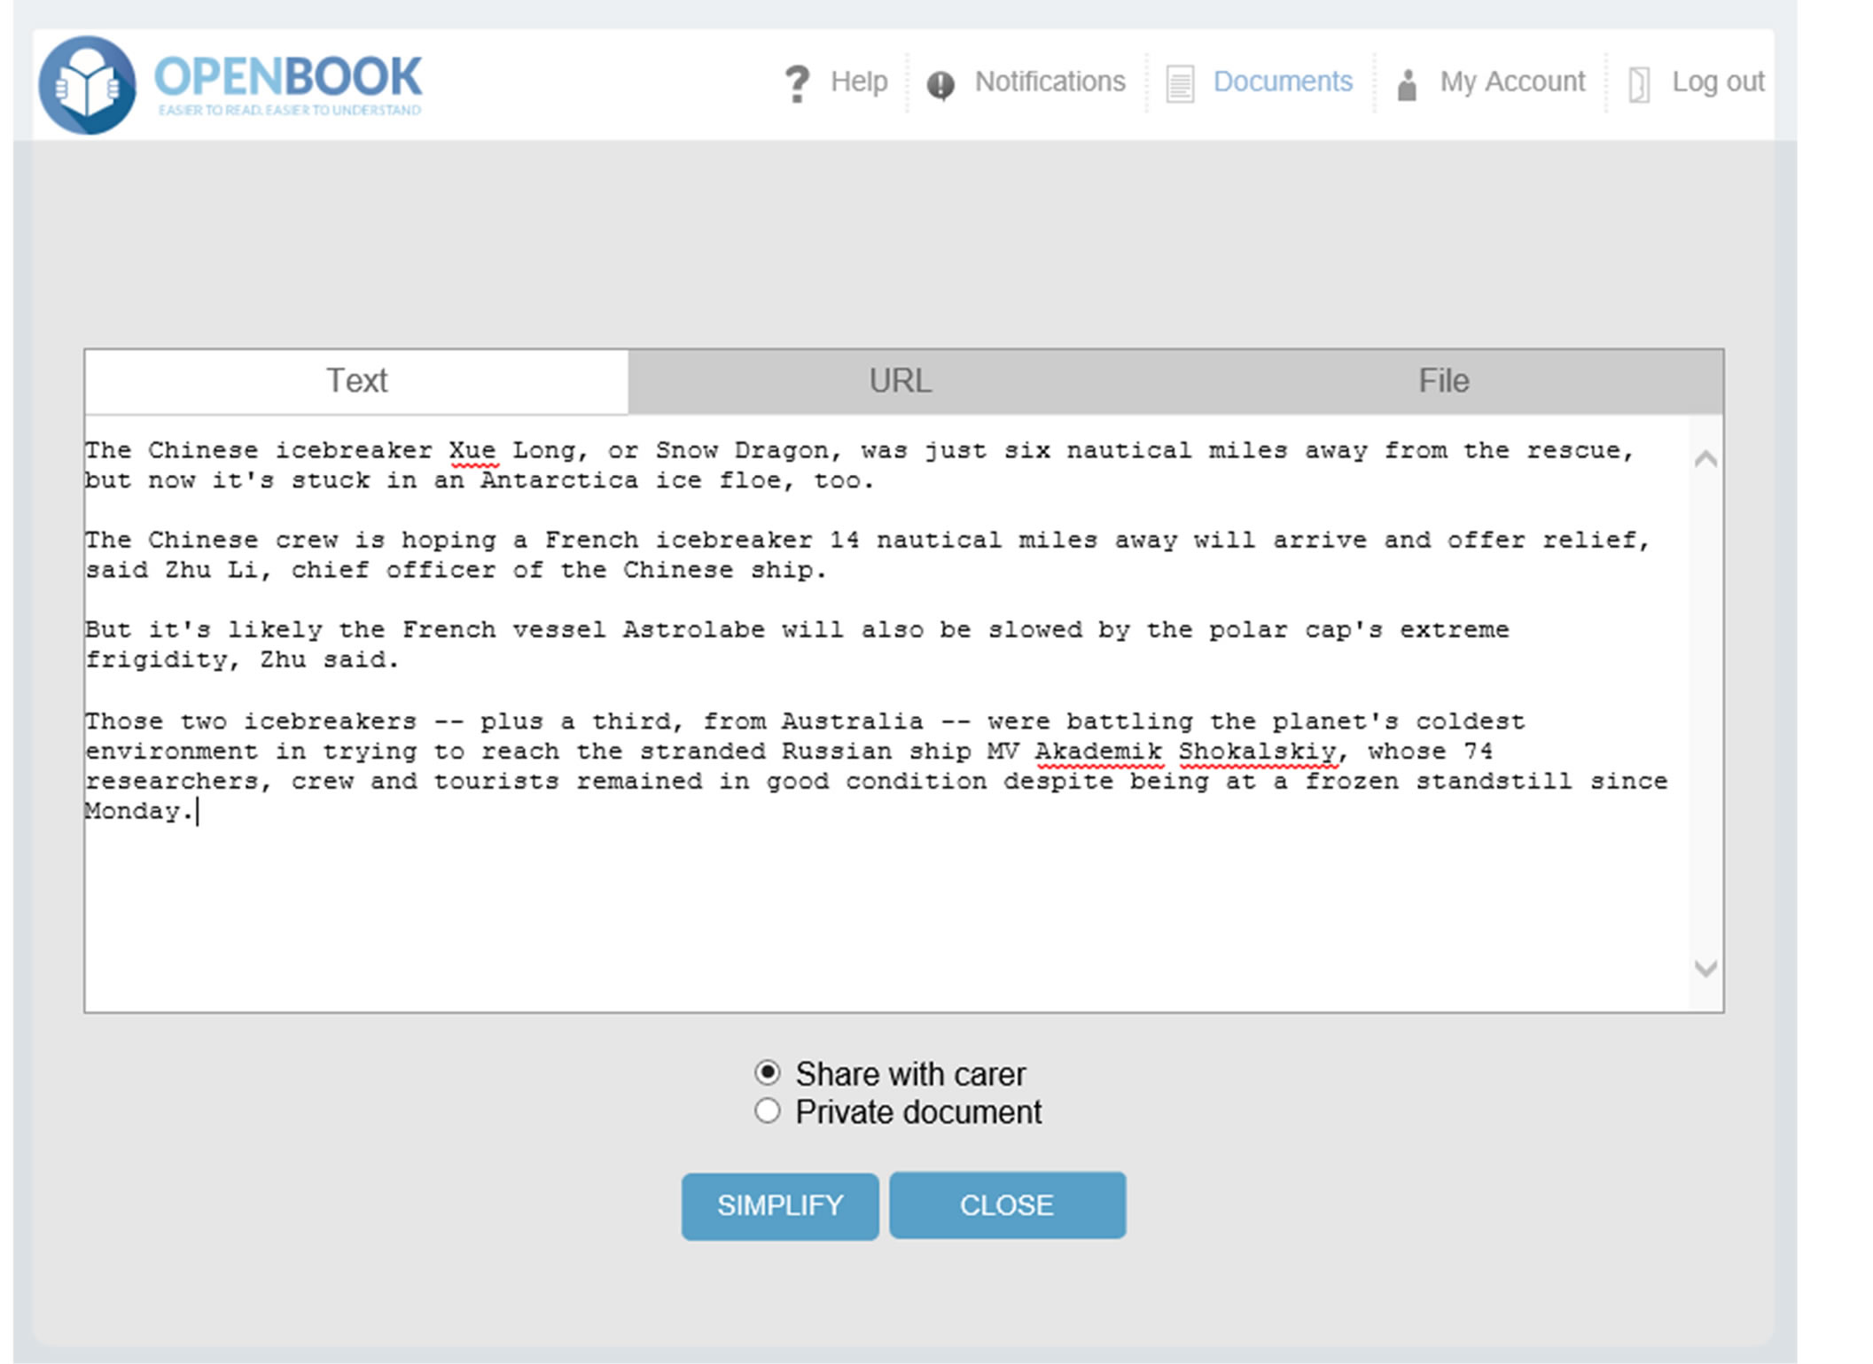Click the underlined word "Xue"
The height and width of the screenshot is (1364, 1873).
pos(472,451)
